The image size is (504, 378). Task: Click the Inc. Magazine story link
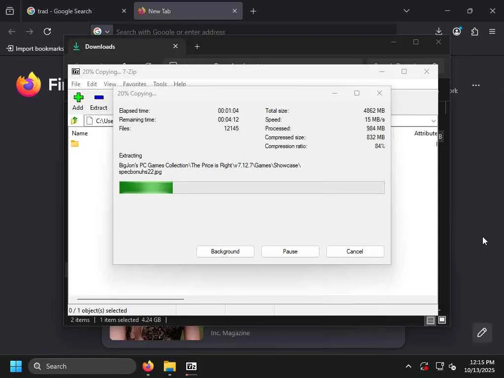[230, 333]
